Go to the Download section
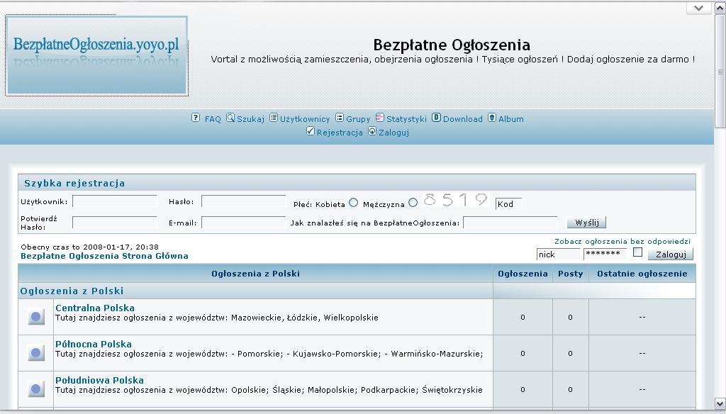Screen dimensions: 726x414 click(x=462, y=119)
